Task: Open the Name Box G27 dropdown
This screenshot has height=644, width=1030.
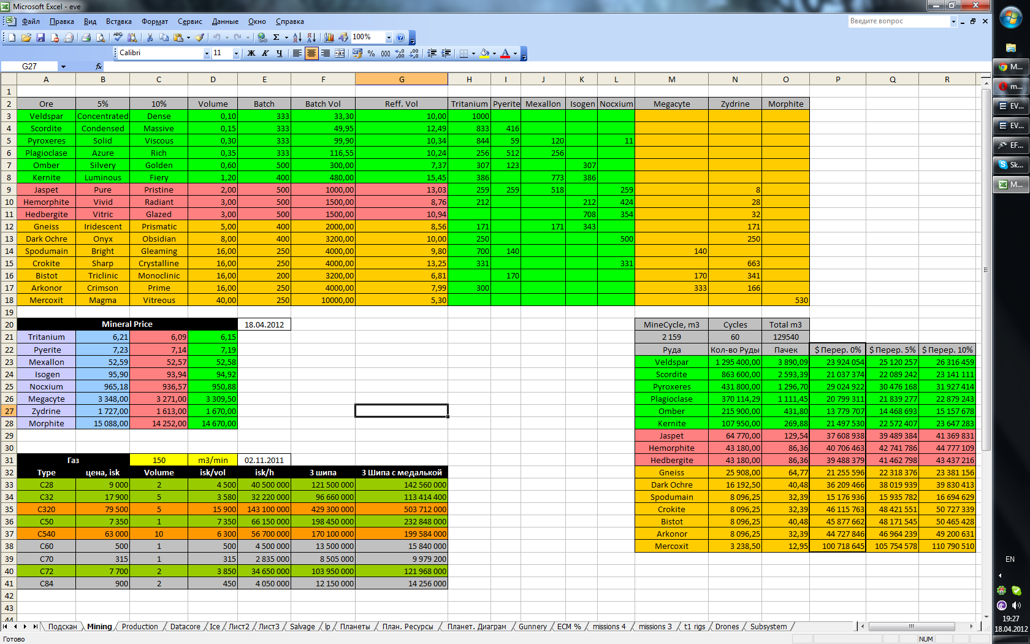Action: pyautogui.click(x=63, y=66)
